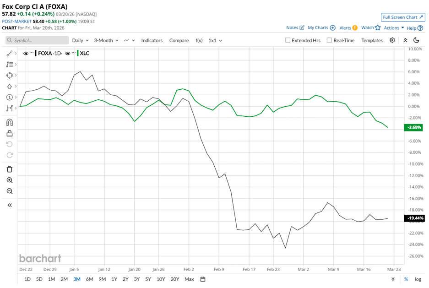Open the Fibonacci and lines tool group
Viewport: 429px width, 288px height.
point(10,64)
